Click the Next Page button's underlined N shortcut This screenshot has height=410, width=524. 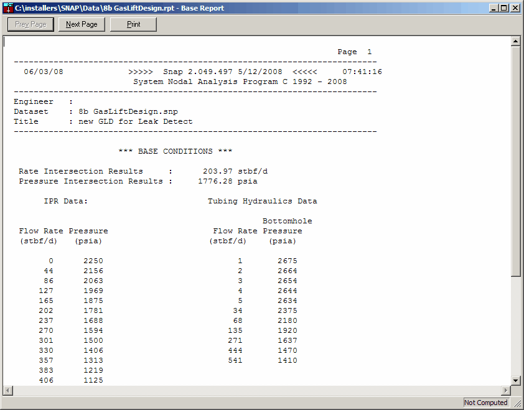point(68,24)
